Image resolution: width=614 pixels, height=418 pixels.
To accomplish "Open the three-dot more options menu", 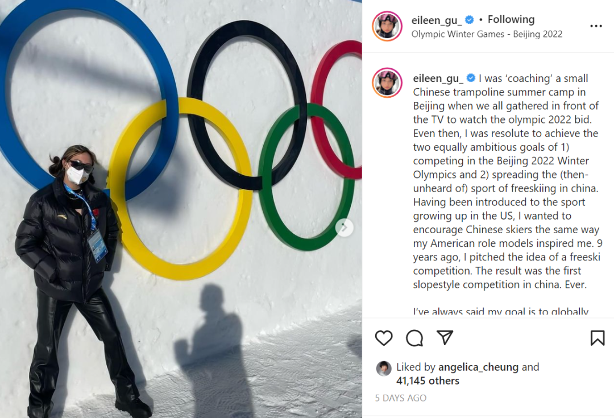I will 596,26.
